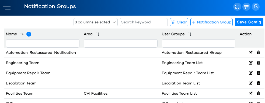Click the 'Automation_Restassured_Group' user group cell

[x=192, y=52]
